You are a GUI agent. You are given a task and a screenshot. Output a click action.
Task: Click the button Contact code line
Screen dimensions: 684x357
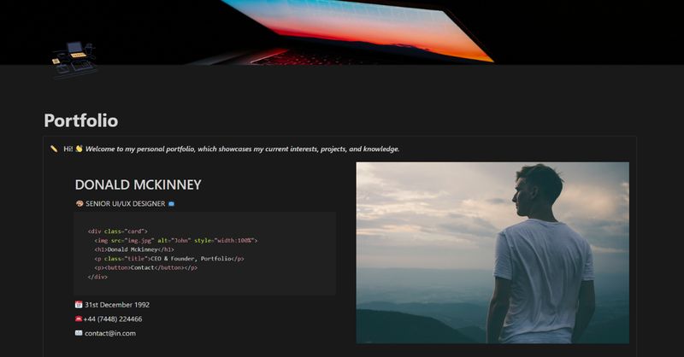click(146, 267)
